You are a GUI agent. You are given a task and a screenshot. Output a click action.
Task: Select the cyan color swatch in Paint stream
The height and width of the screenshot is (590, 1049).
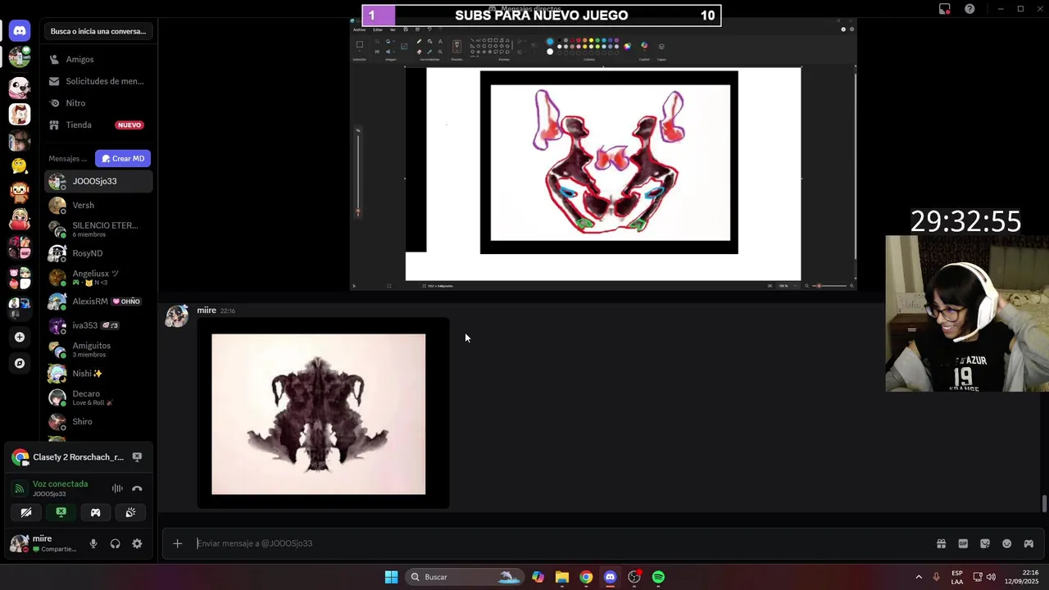pyautogui.click(x=602, y=40)
